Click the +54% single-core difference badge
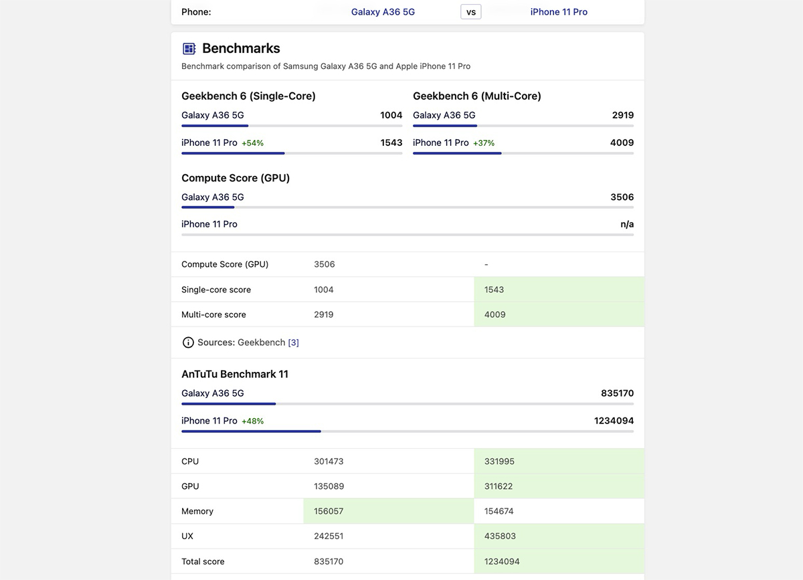This screenshot has width=803, height=580. (x=253, y=143)
